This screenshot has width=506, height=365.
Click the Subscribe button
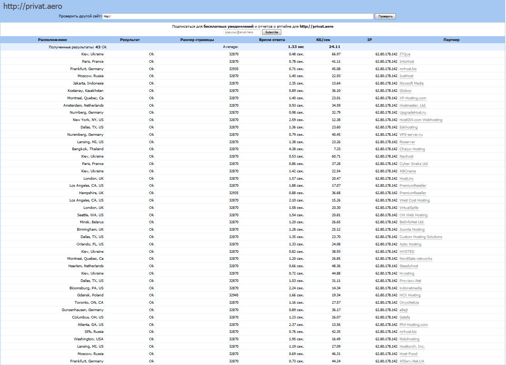272,32
